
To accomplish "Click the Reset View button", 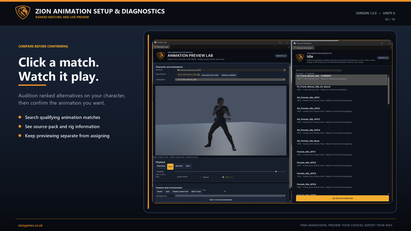I will pyautogui.click(x=196, y=192).
